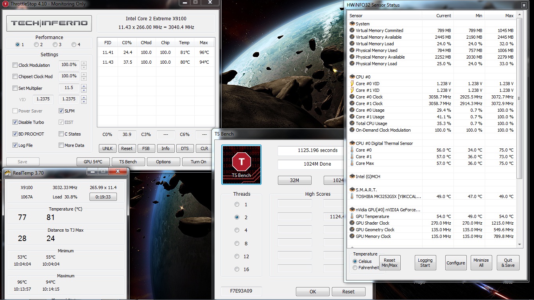534x300 pixels.
Task: Enable the More Data checkbox
Action: pyautogui.click(x=61, y=145)
